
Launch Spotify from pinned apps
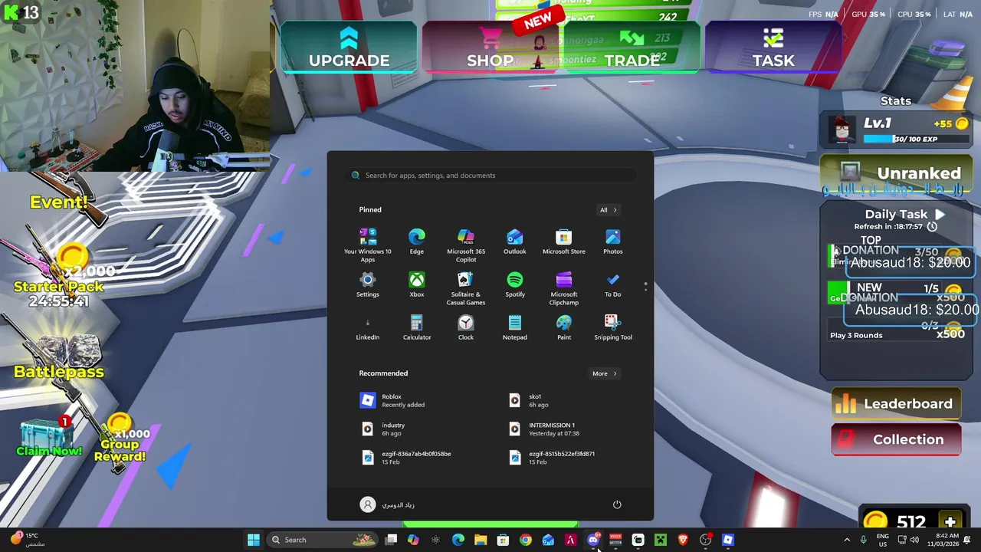click(515, 284)
